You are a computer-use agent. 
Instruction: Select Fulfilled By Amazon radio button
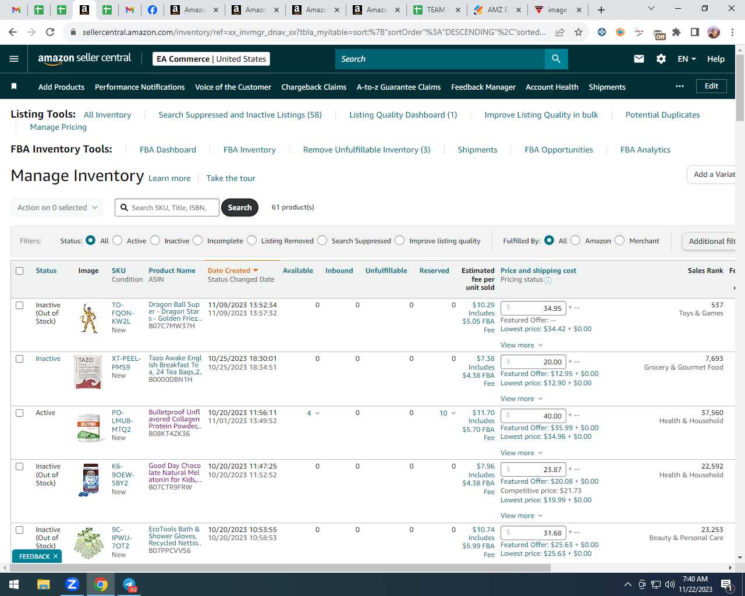pyautogui.click(x=575, y=240)
